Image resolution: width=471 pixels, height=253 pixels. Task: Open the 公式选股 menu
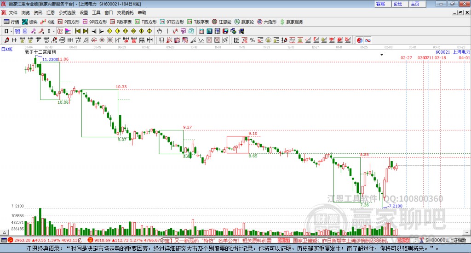pyautogui.click(x=67, y=12)
